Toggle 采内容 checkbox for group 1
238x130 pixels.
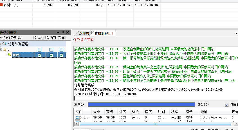51,50
